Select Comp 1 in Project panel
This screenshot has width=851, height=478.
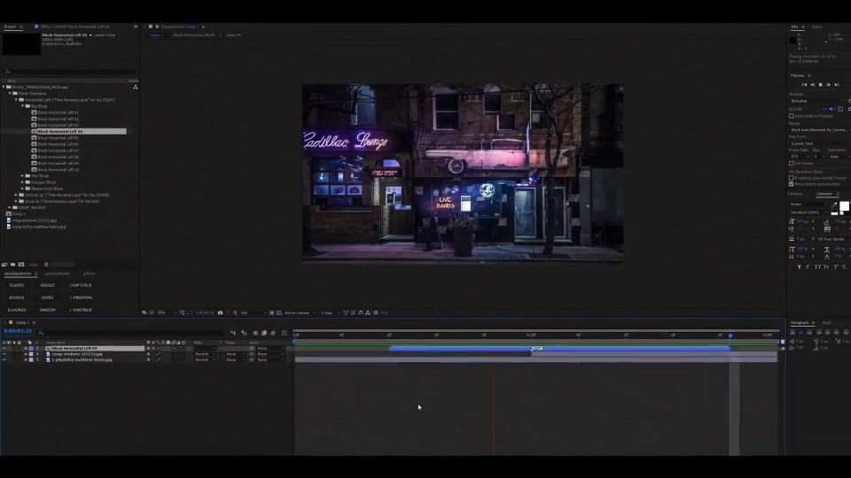click(x=19, y=214)
